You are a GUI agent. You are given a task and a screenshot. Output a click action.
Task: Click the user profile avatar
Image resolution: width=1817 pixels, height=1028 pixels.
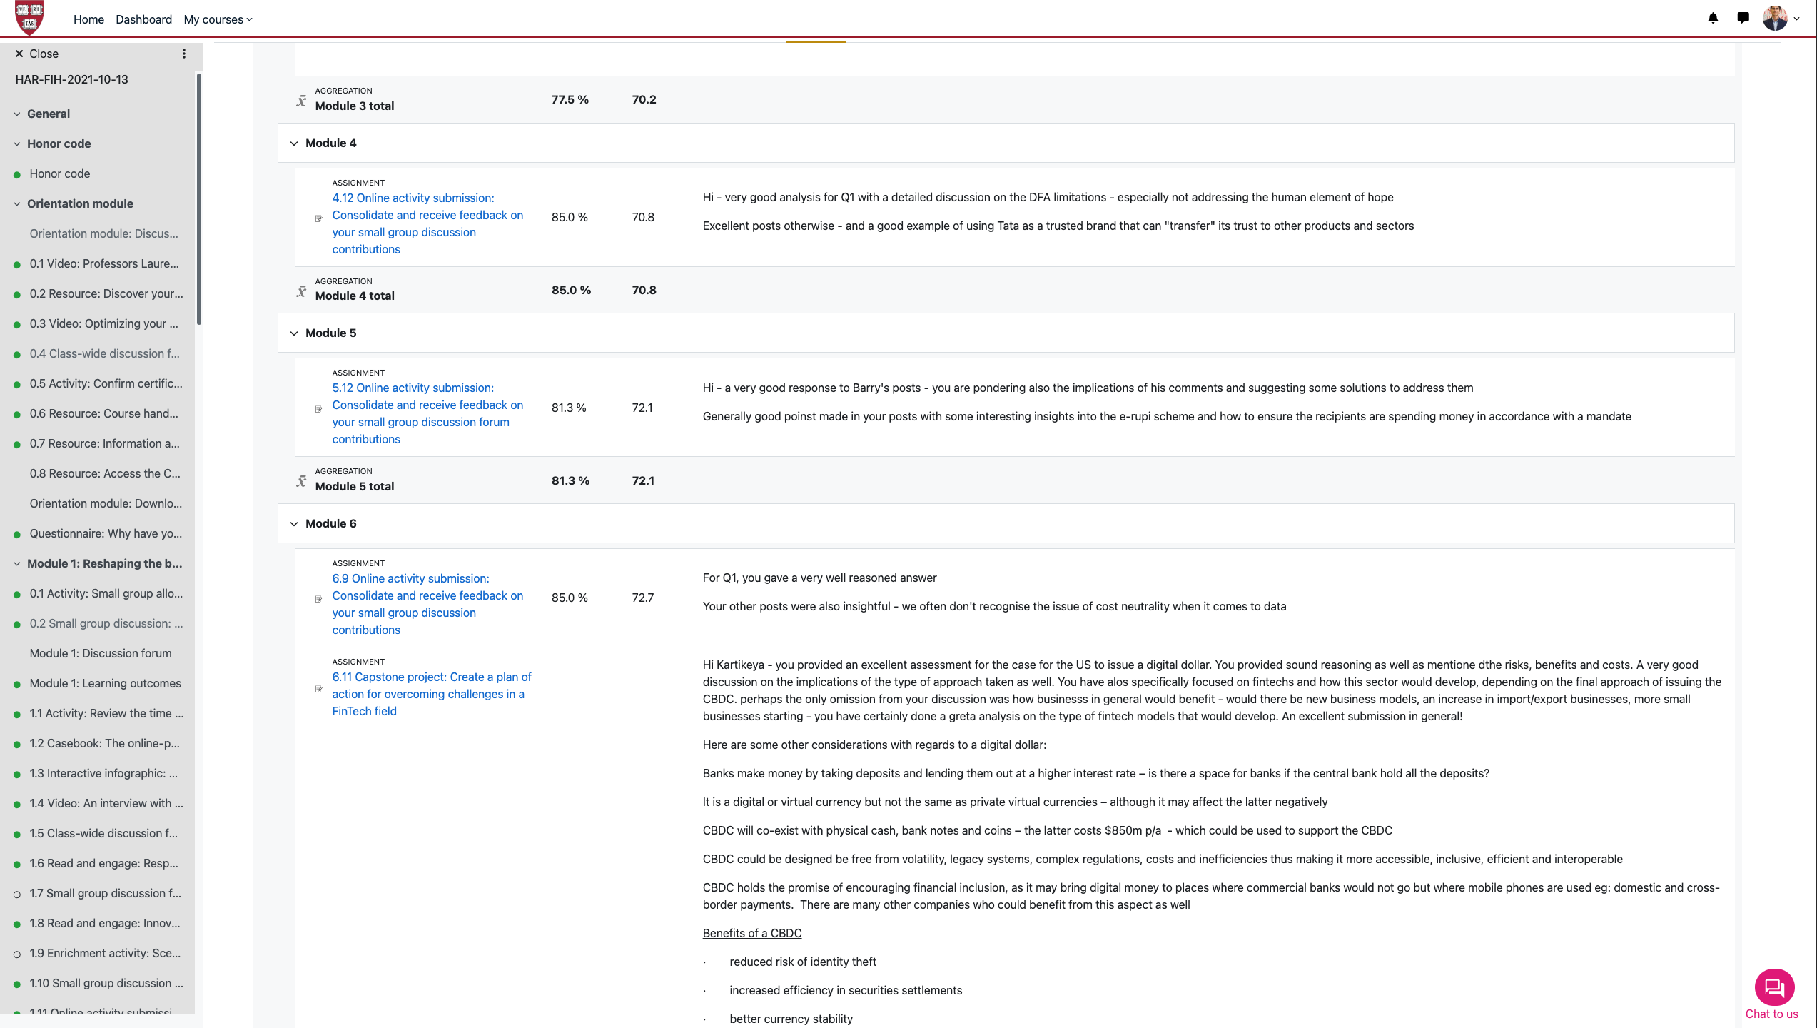[x=1777, y=18]
